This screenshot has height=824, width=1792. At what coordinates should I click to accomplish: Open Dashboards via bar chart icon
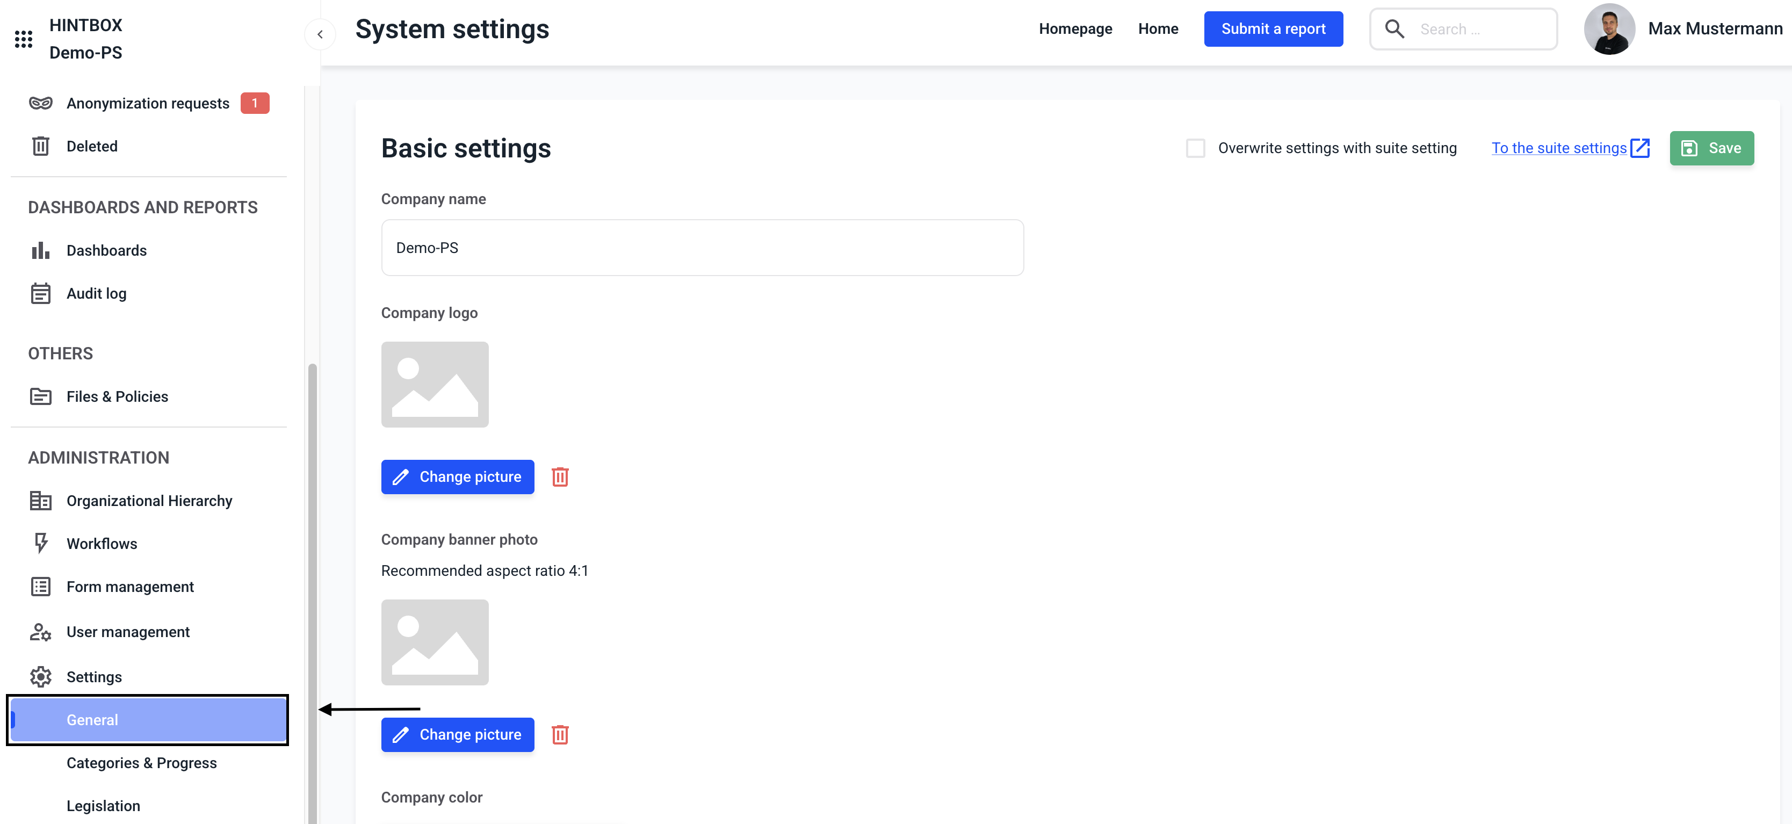(x=40, y=250)
